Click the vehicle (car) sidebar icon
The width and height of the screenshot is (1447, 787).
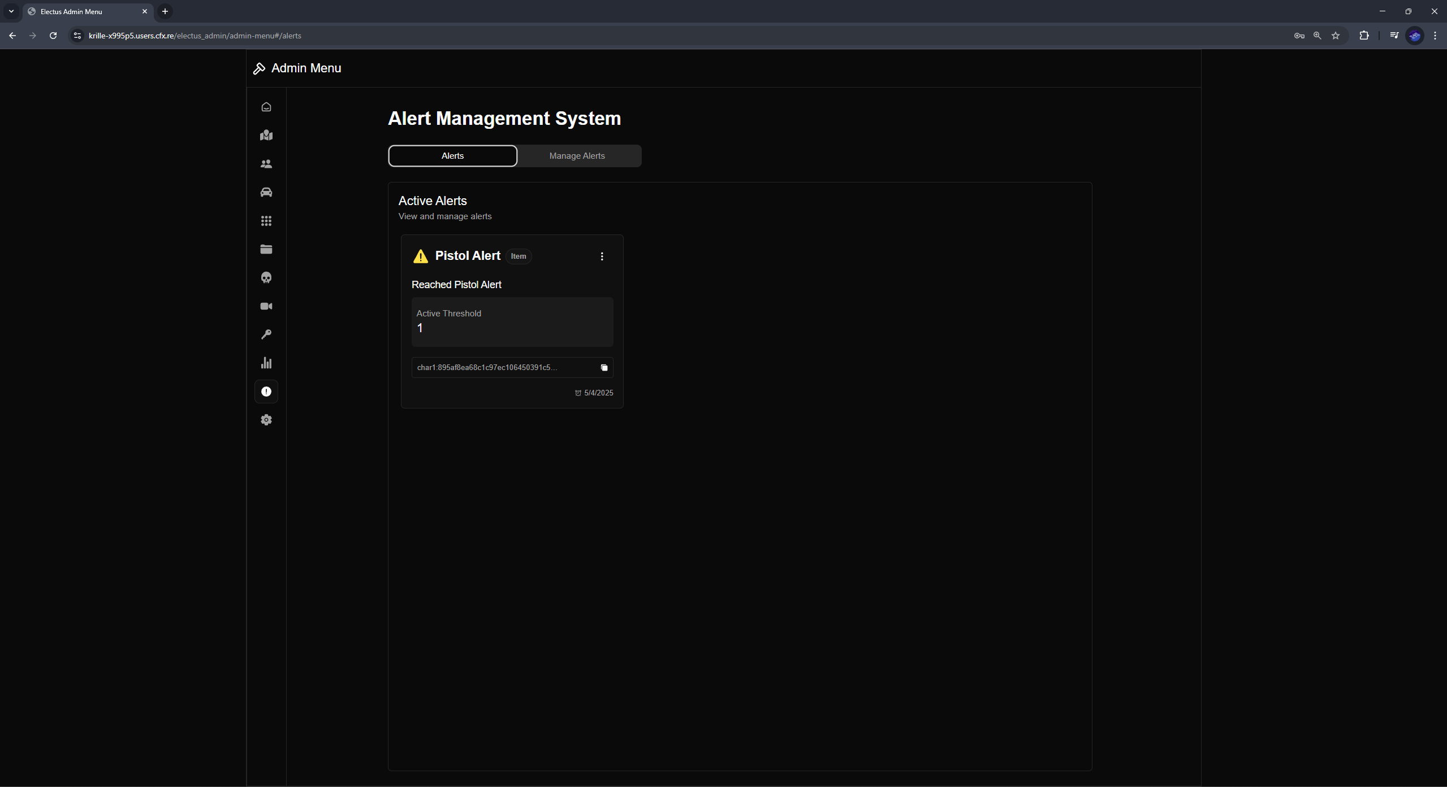click(x=266, y=192)
